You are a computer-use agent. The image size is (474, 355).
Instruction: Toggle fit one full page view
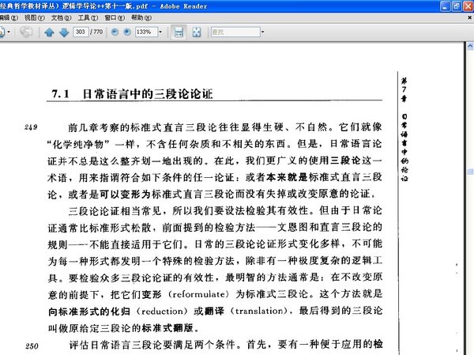coord(197,32)
